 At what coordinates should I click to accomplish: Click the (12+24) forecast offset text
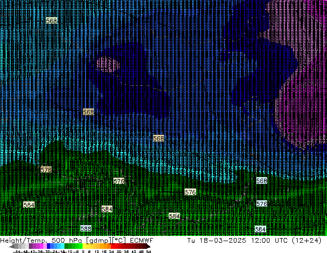tap(306, 241)
